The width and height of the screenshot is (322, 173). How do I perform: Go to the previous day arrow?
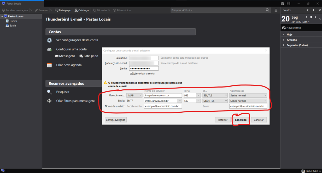[306, 17]
